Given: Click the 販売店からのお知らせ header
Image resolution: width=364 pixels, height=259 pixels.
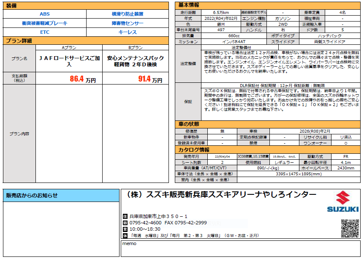Looking at the screenshot, I should coord(61,196).
